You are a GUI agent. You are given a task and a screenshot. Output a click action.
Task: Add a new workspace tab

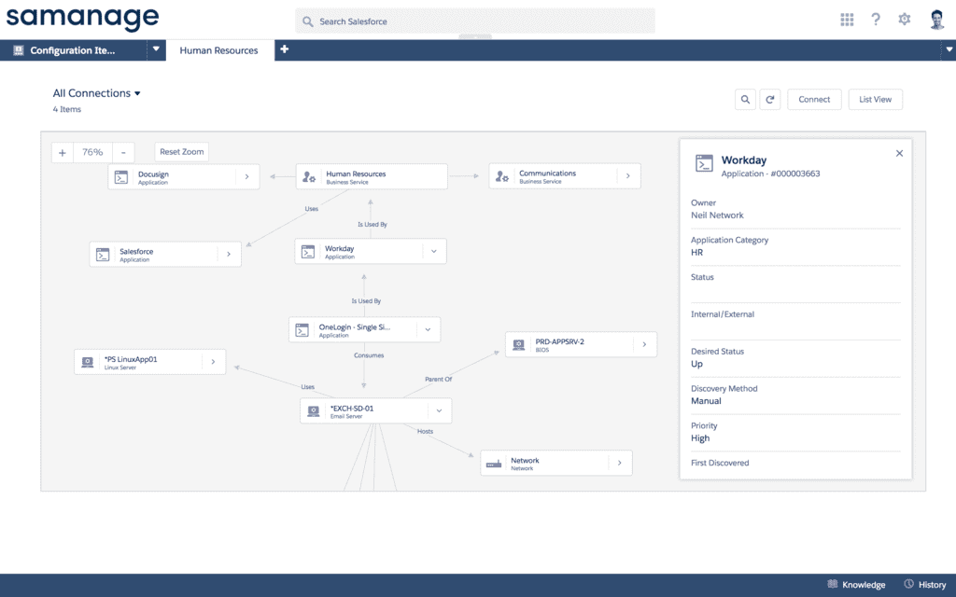[x=284, y=49]
